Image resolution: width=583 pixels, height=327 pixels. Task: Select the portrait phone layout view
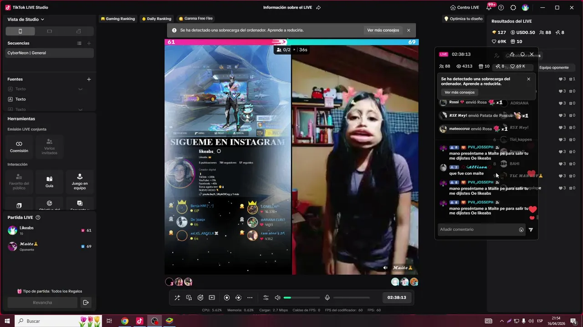point(20,31)
